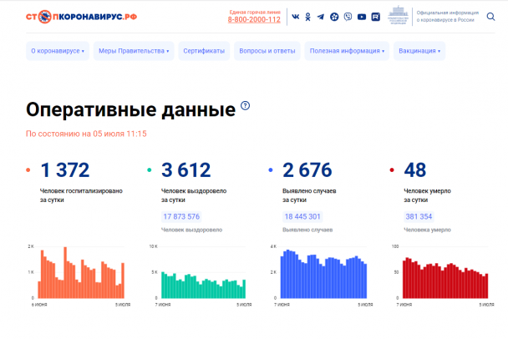Screen dimensions: 508x339
Task: Expand the Меры Правительства menu
Action: pos(134,51)
